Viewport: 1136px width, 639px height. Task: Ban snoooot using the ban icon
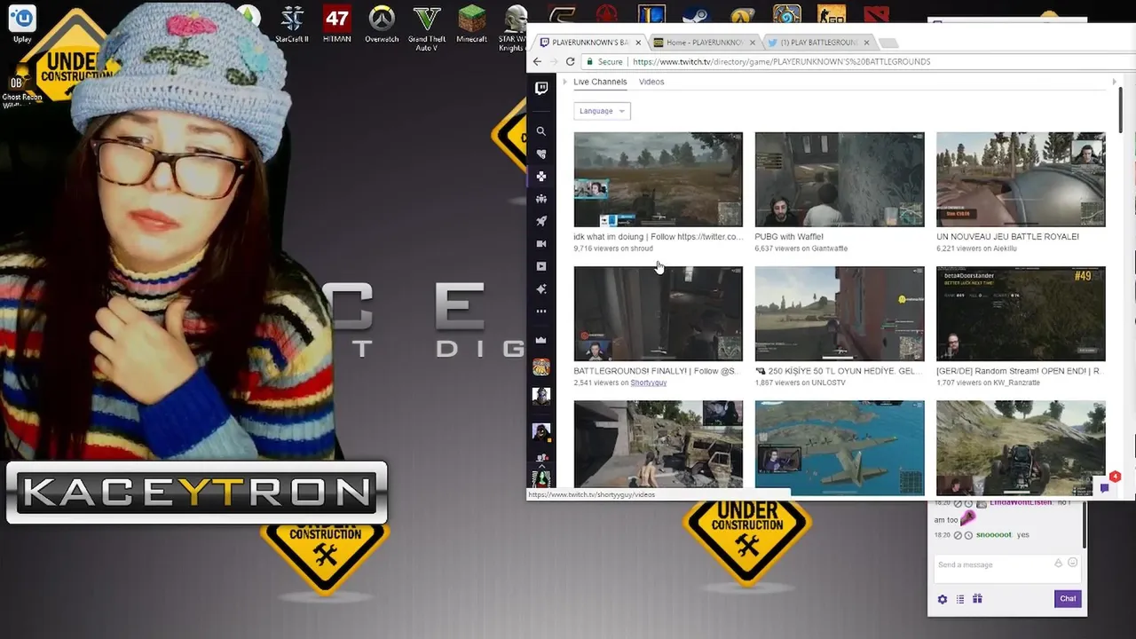[958, 535]
